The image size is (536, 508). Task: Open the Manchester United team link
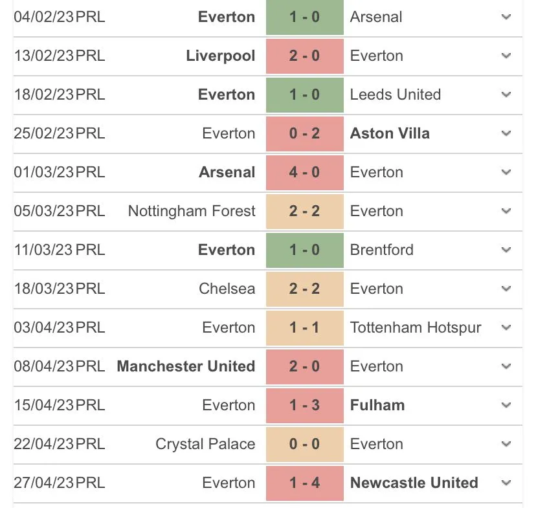tap(186, 366)
